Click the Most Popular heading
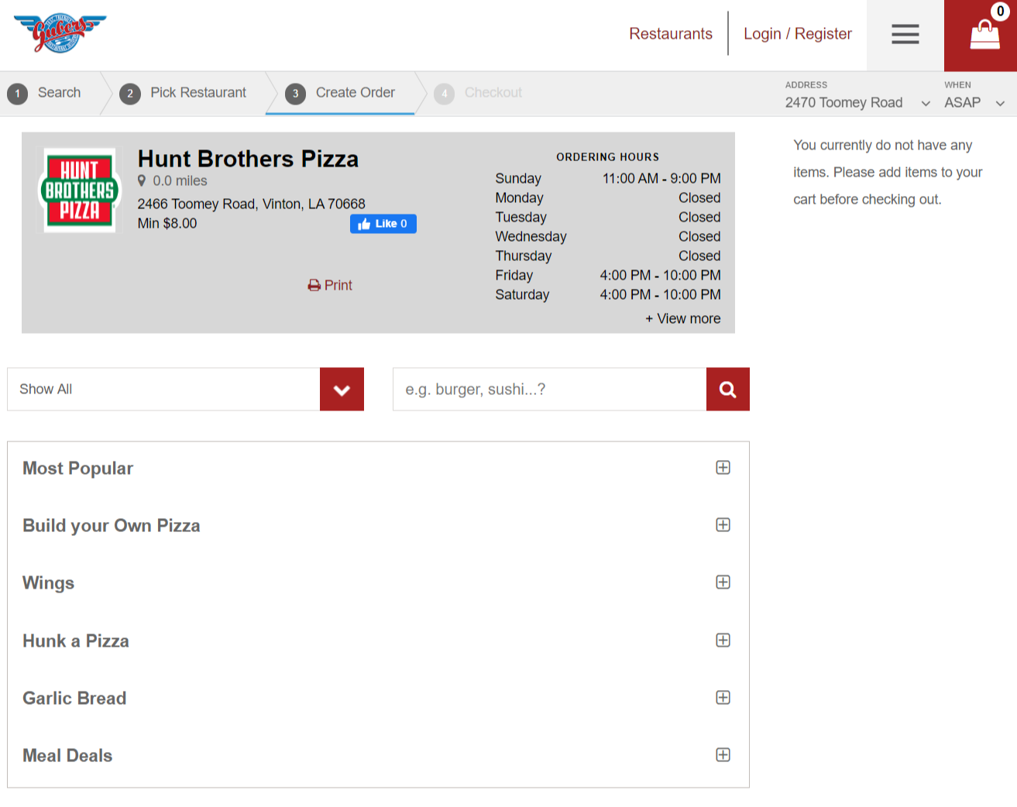Viewport: 1017px width, 807px height. pyautogui.click(x=77, y=469)
